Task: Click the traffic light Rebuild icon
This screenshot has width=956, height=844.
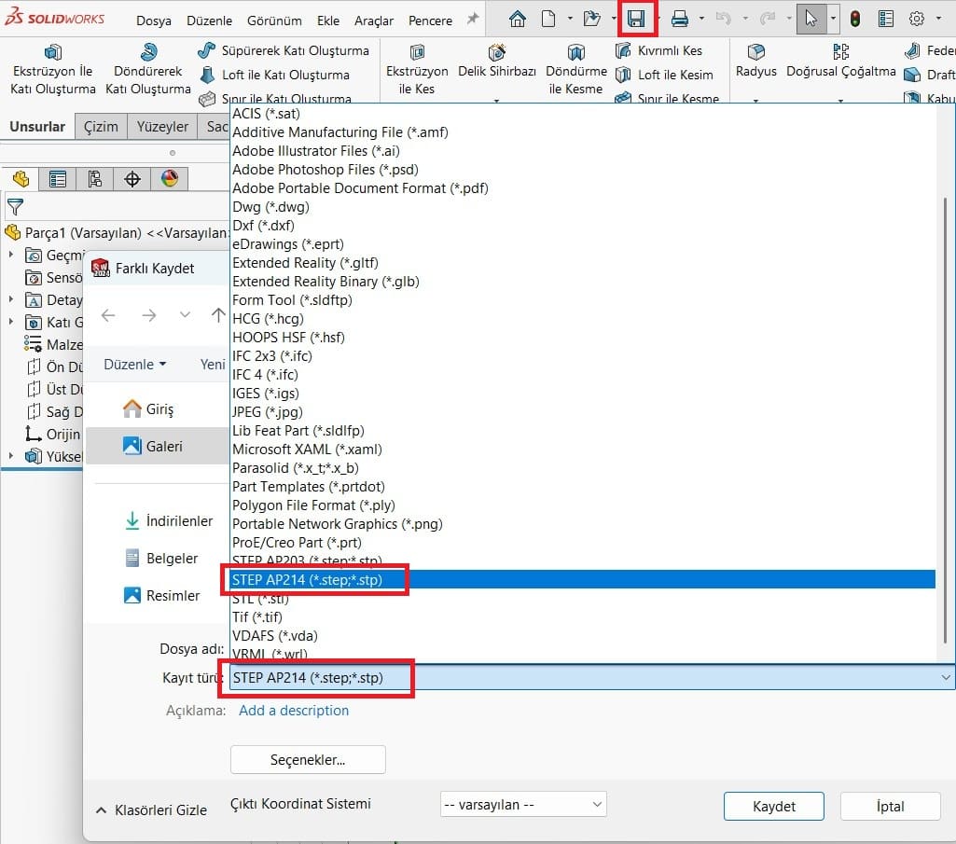Action: [x=855, y=19]
